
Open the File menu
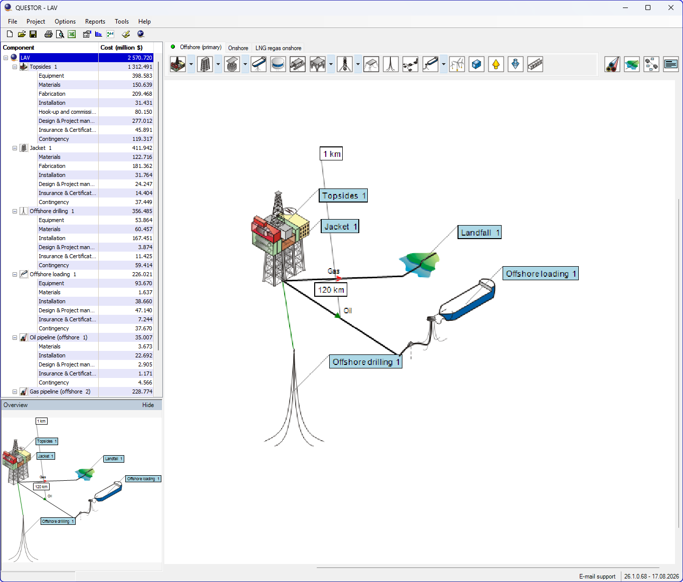pyautogui.click(x=13, y=22)
